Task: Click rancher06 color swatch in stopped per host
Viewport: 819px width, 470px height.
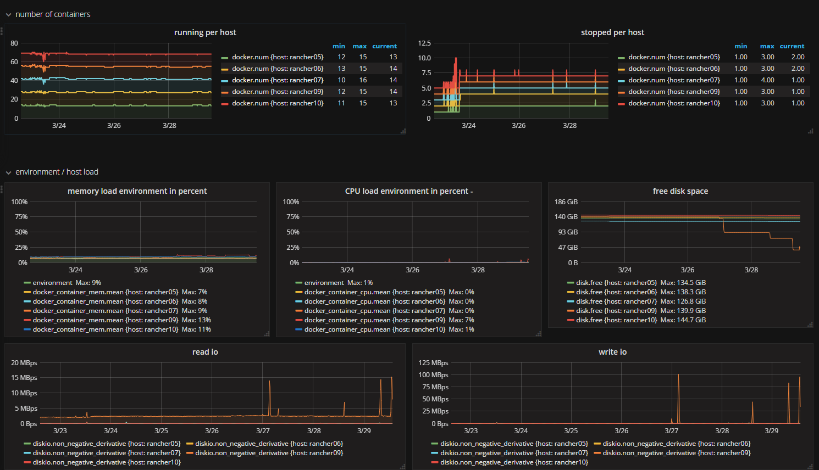Action: [621, 69]
